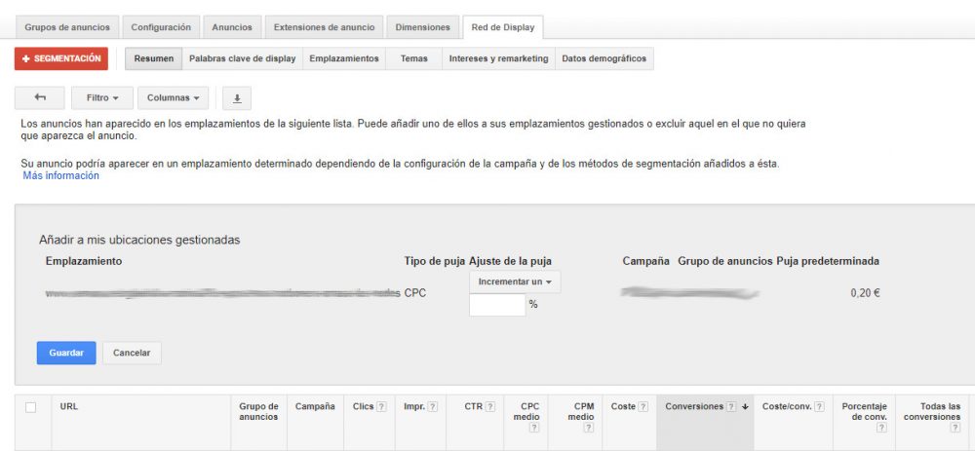Expand the Columnas dropdown
Viewport: 975px width, 451px height.
tap(173, 97)
